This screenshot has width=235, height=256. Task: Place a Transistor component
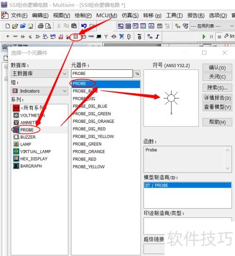point(30,37)
